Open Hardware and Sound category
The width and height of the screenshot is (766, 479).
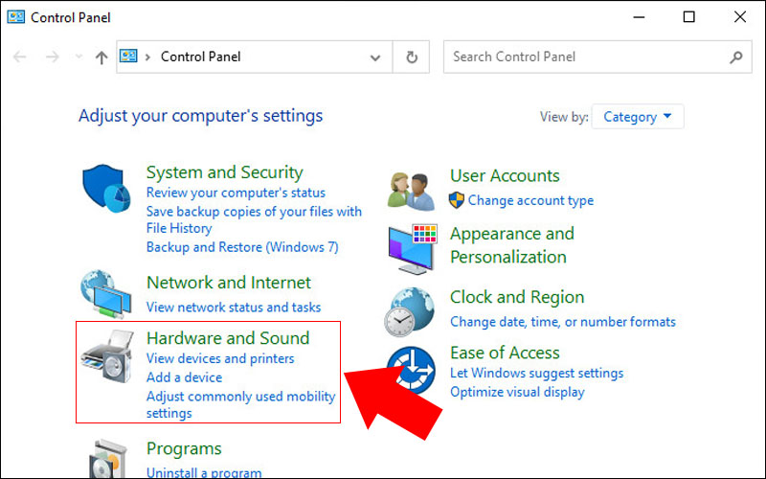tap(228, 338)
